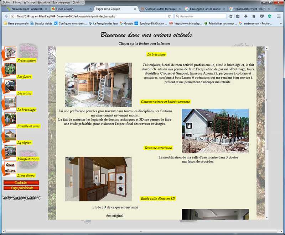Click the Liens divers thumbnail icon
This screenshot has height=235, width=285.
pos(10,167)
